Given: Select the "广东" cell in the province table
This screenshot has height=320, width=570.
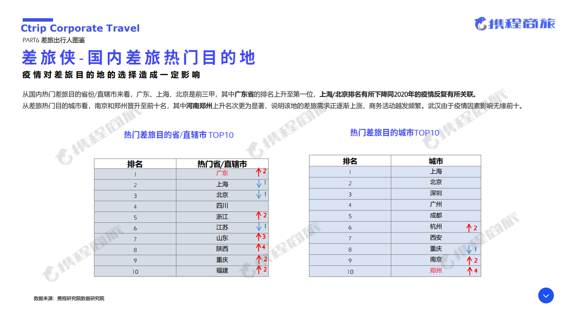Looking at the screenshot, I should 222,173.
